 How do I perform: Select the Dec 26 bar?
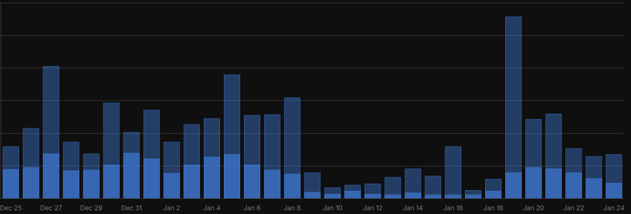point(31,163)
